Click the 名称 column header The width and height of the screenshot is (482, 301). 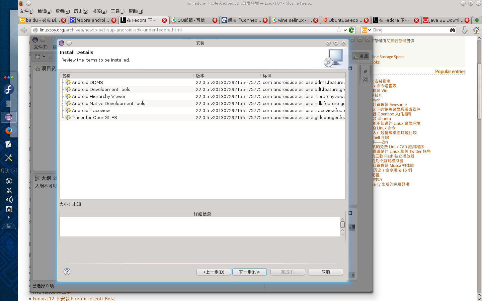(127, 76)
